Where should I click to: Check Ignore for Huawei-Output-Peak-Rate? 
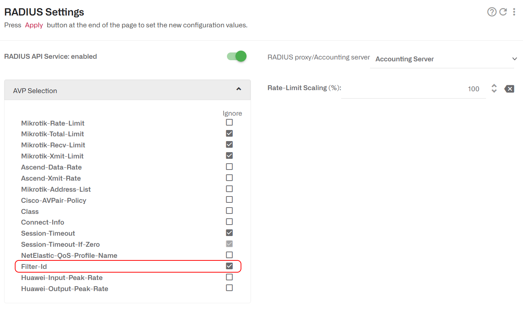coord(229,288)
